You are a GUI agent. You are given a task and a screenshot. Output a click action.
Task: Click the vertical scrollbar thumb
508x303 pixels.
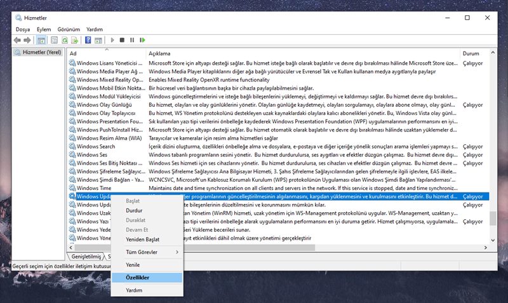tap(493, 218)
